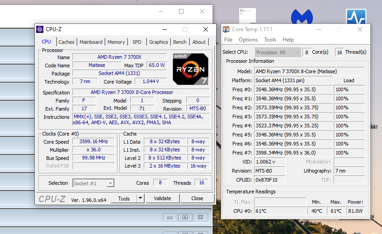This screenshot has height=234, width=382.
Task: Click the Instructions text box in CPU-Z
Action: click(x=141, y=120)
